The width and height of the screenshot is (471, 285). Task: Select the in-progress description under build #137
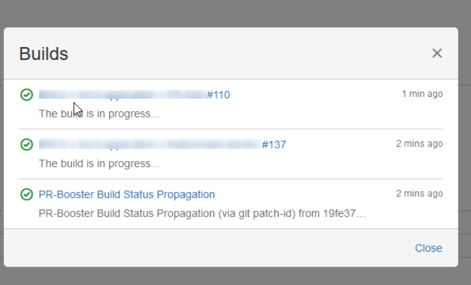99,164
